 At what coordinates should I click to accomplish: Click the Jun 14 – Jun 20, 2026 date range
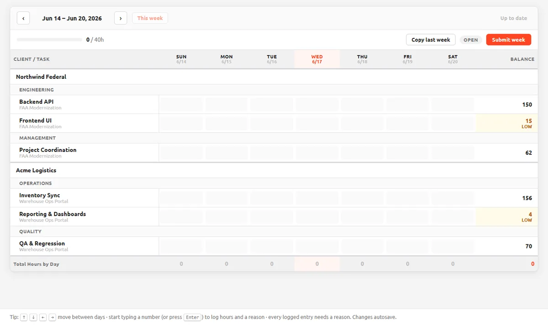coord(72,18)
